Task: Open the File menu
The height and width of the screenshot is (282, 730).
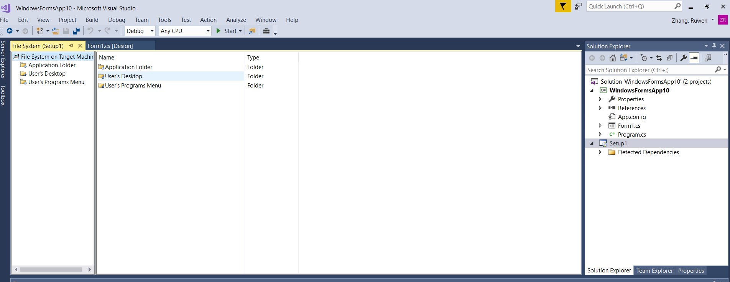Action: tap(4, 20)
